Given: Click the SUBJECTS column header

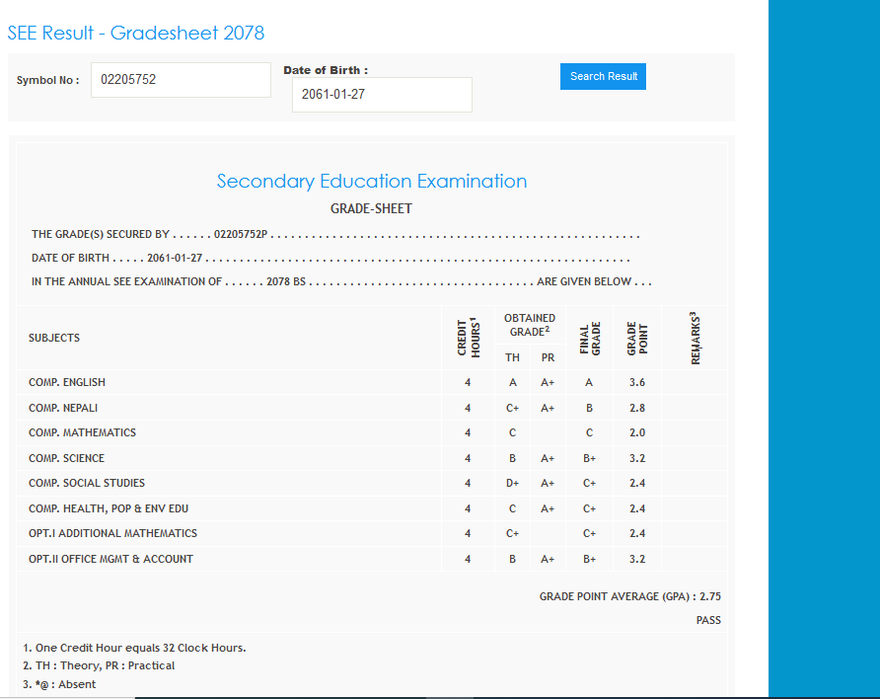Looking at the screenshot, I should [54, 338].
